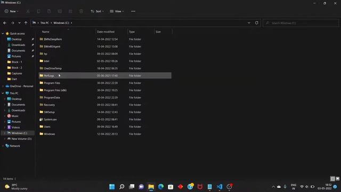This screenshot has width=341, height=192.
Task: Expand address bar history dropdown
Action: (249, 23)
